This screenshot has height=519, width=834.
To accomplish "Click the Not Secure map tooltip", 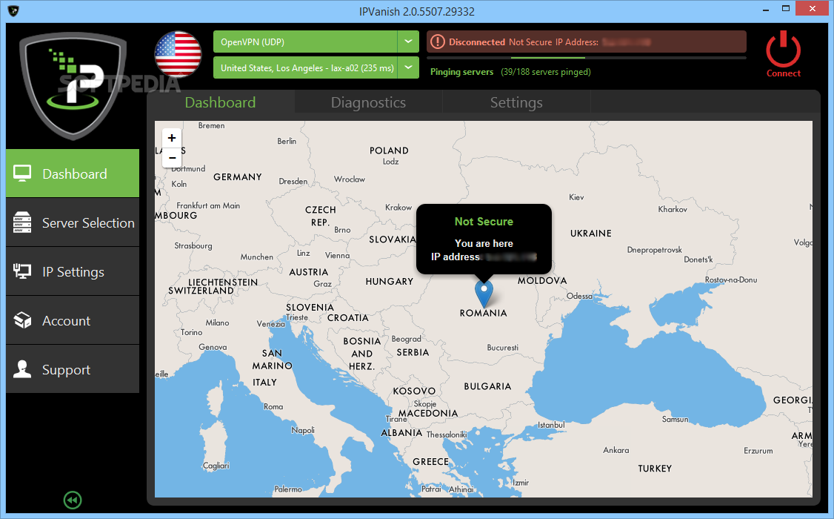I will coord(484,239).
